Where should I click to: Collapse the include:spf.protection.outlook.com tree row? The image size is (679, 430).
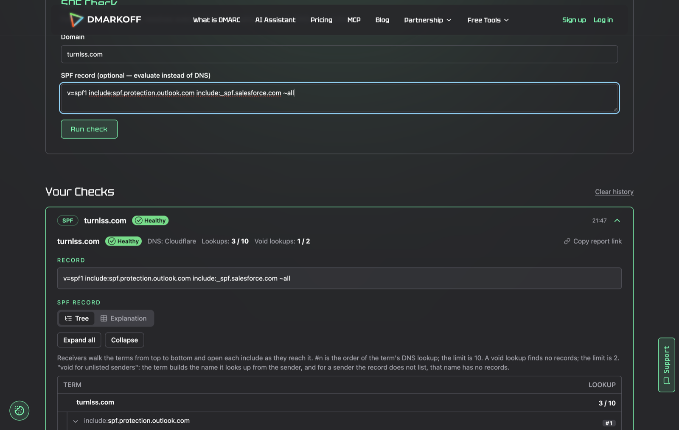coord(76,421)
